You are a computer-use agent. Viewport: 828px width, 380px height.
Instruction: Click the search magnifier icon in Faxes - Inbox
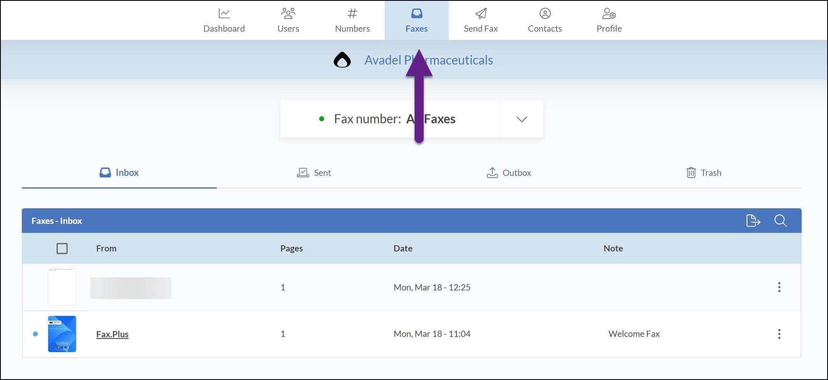pos(780,221)
